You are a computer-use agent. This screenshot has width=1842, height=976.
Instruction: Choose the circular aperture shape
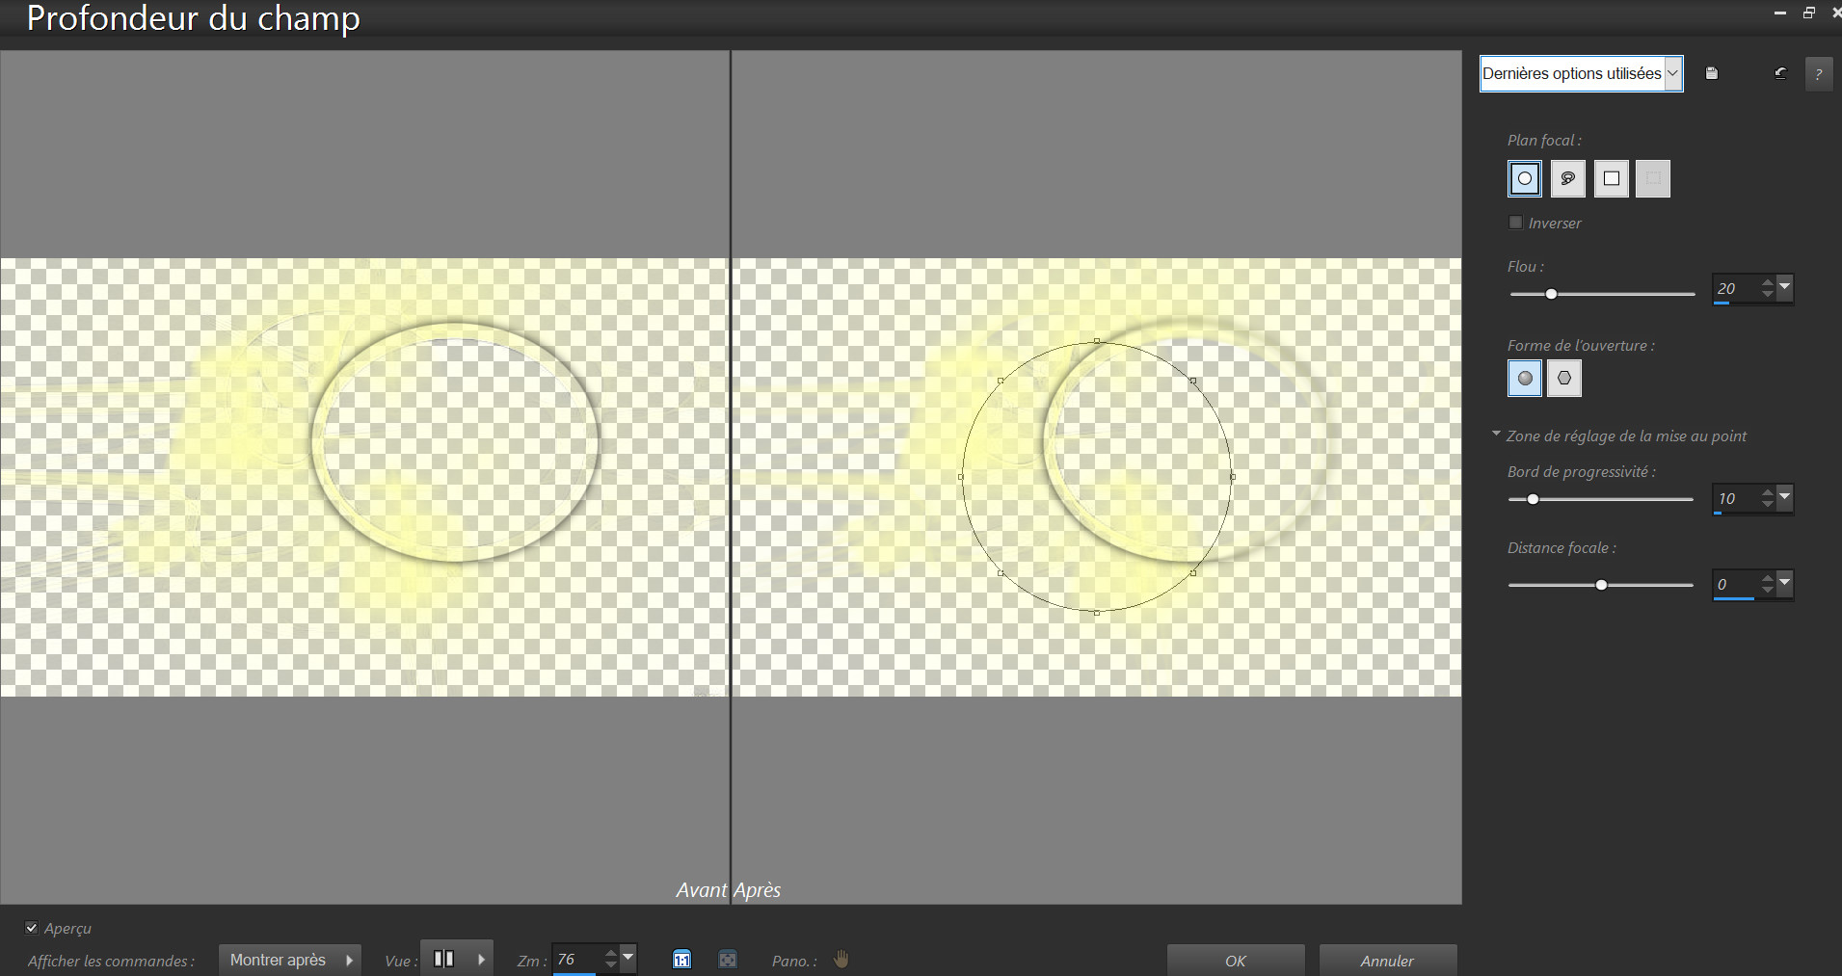click(1524, 378)
